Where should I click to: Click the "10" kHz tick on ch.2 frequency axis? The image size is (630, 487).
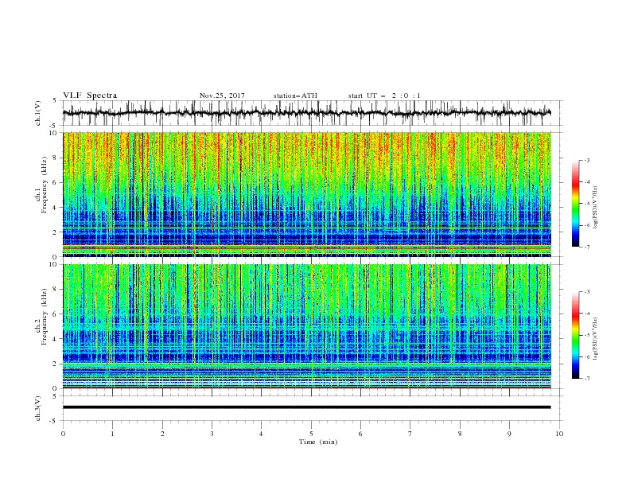53,264
